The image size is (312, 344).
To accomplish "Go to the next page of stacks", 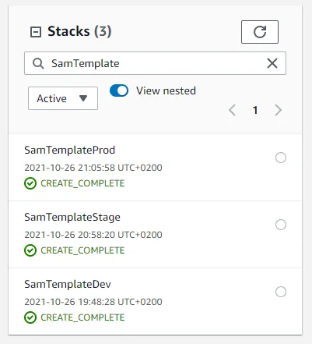I will (278, 110).
